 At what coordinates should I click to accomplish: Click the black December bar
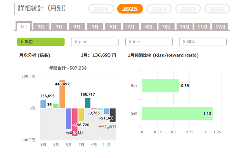113,115
